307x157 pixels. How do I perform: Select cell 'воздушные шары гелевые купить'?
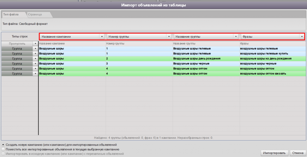coord(262,54)
